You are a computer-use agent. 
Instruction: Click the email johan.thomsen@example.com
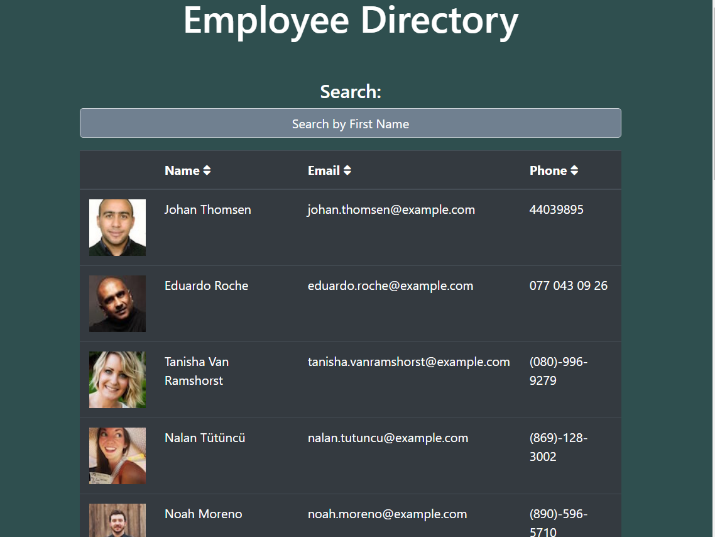391,209
